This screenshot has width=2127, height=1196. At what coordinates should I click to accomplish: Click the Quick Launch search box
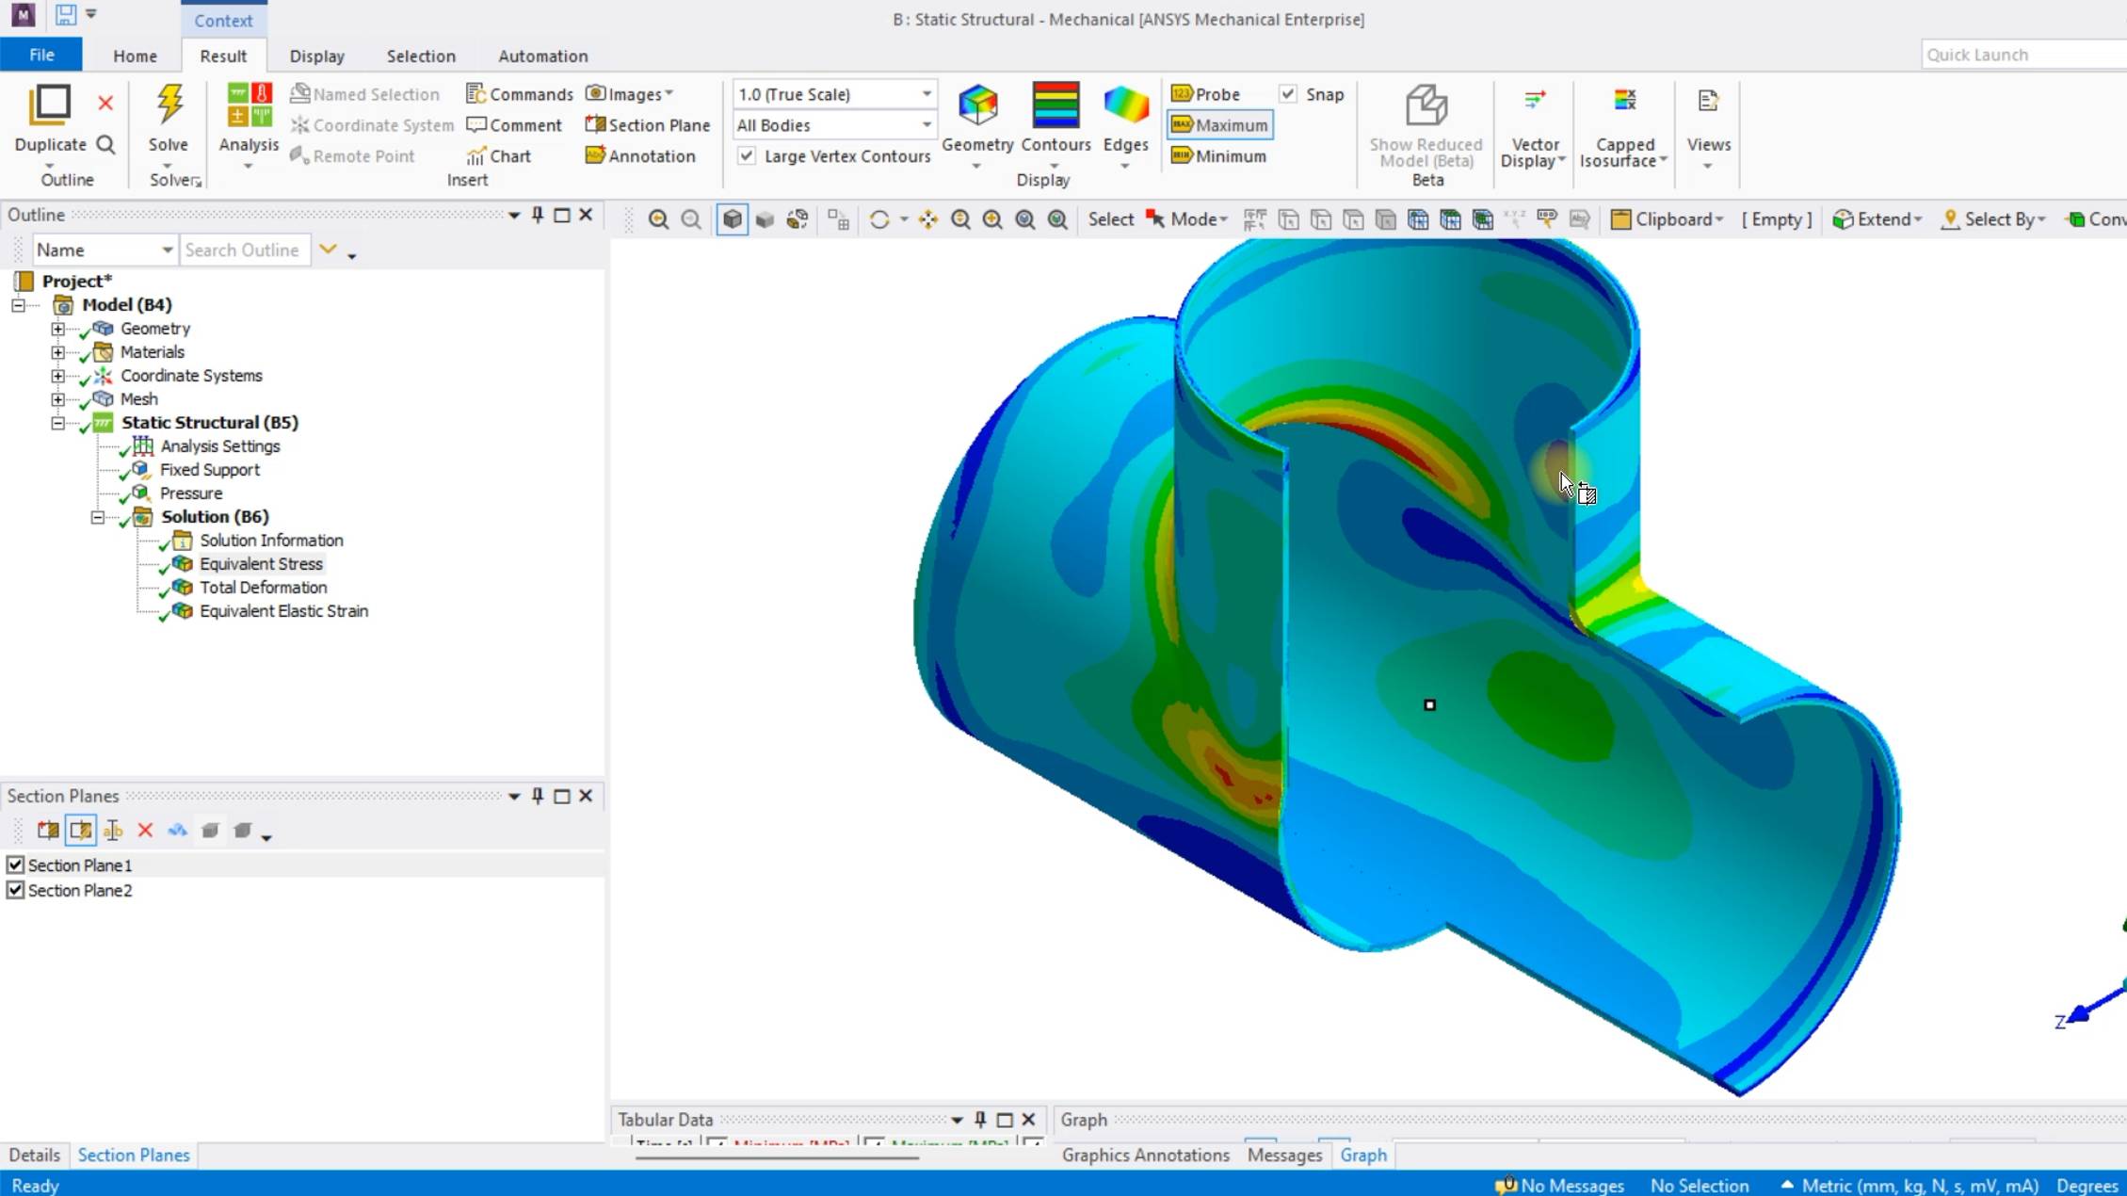pyautogui.click(x=2023, y=55)
